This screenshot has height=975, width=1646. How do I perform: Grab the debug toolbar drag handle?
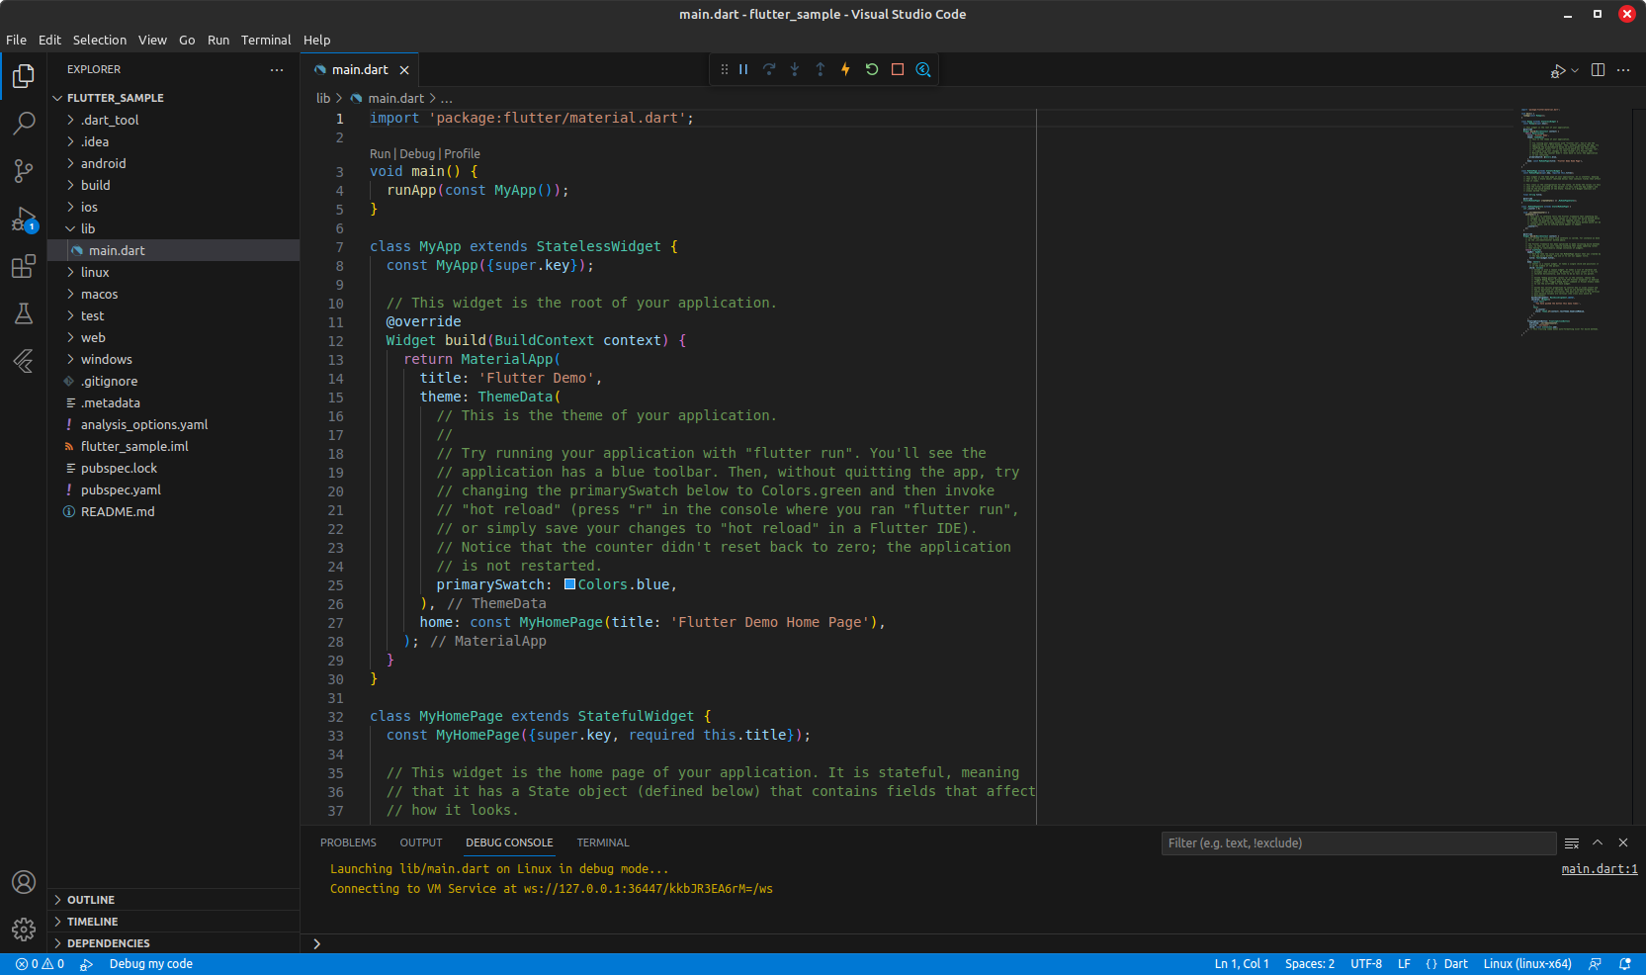click(724, 69)
